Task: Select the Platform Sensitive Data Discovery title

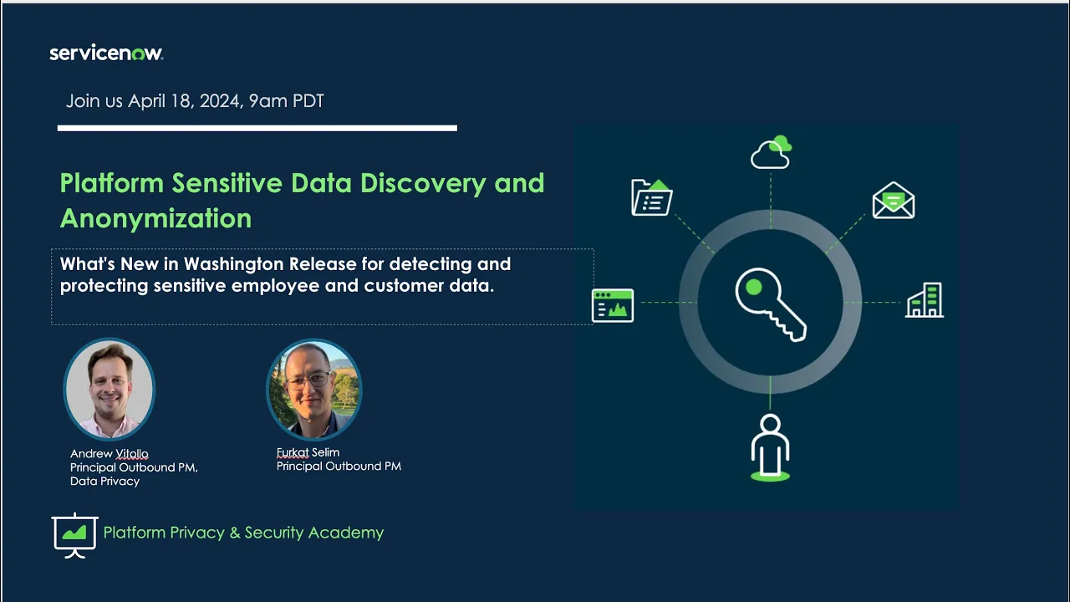Action: (302, 200)
